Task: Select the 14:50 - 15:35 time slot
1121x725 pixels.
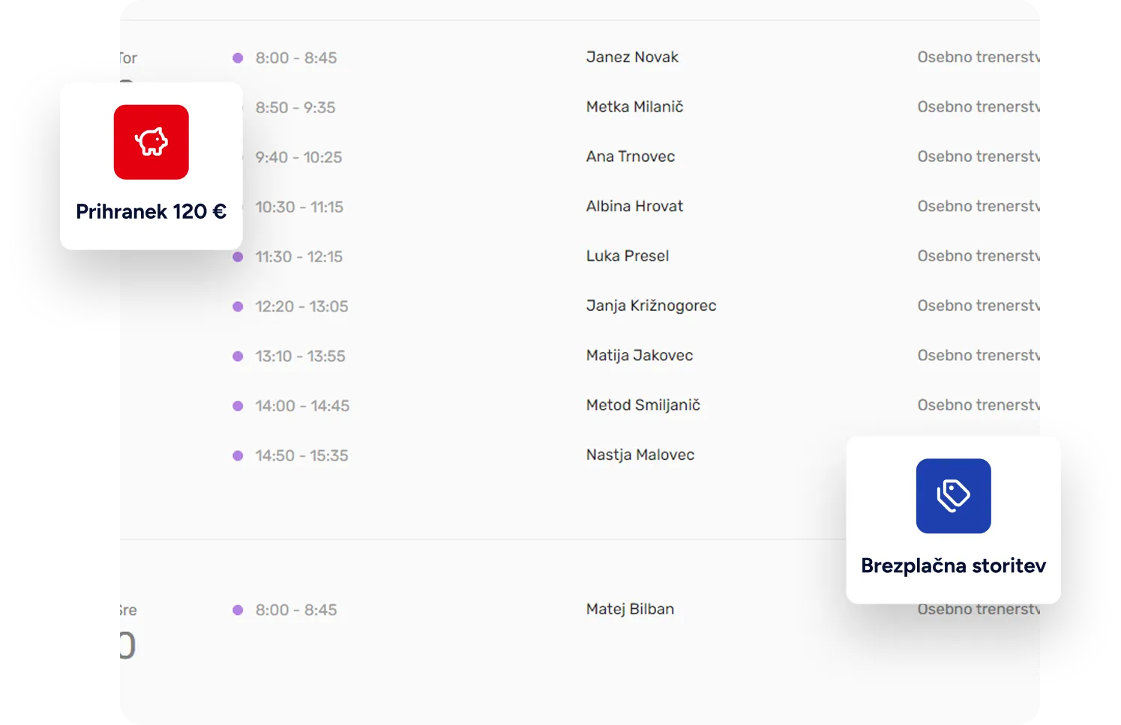Action: point(301,455)
